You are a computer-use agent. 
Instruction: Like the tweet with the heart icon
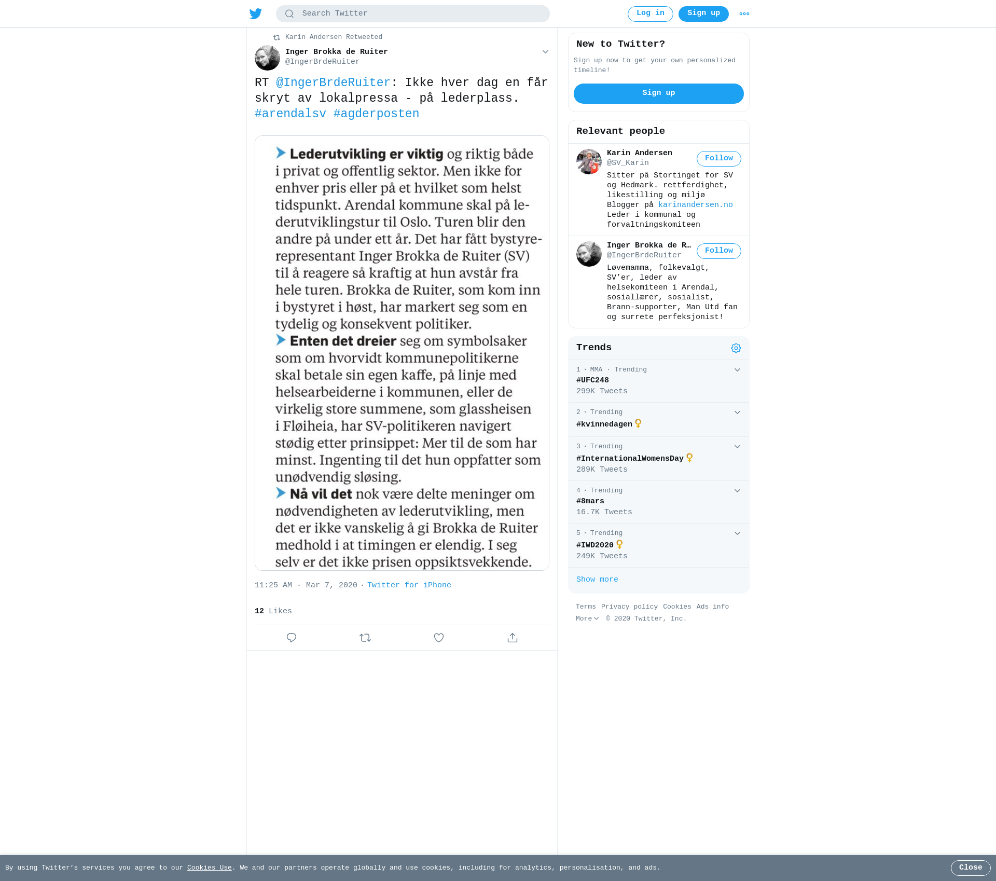pyautogui.click(x=439, y=638)
